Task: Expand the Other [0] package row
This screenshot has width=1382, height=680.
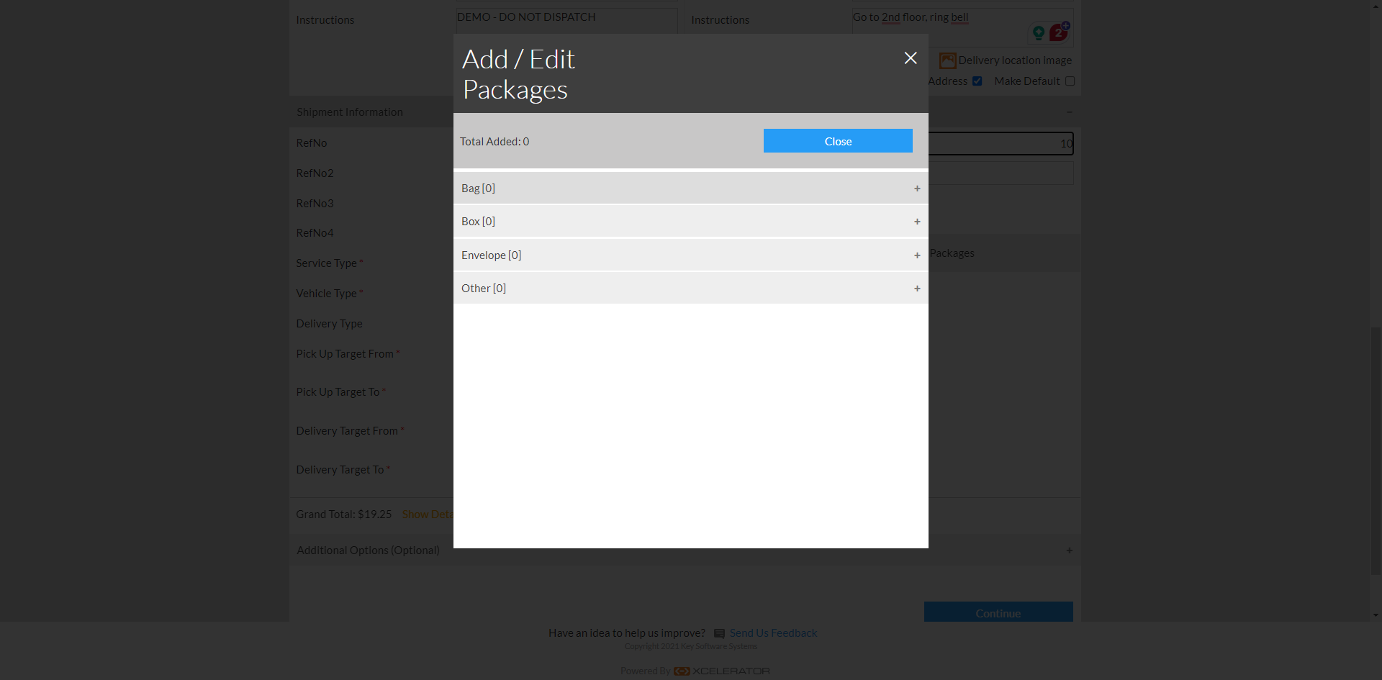Action: pos(691,289)
